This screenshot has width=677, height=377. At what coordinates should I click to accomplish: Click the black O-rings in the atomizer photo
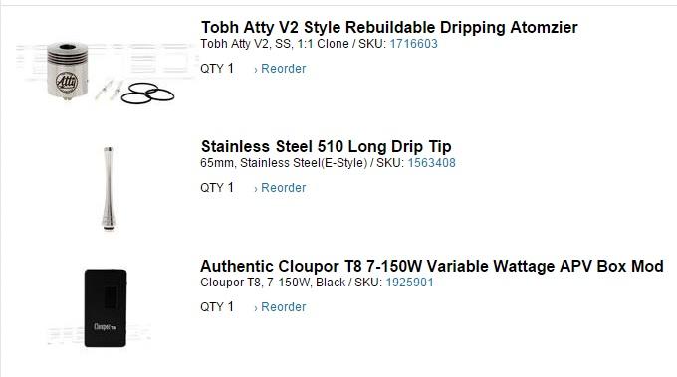pyautogui.click(x=147, y=94)
